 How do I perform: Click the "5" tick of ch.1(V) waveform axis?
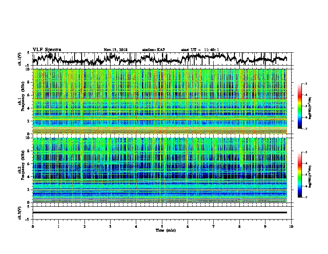29,53
